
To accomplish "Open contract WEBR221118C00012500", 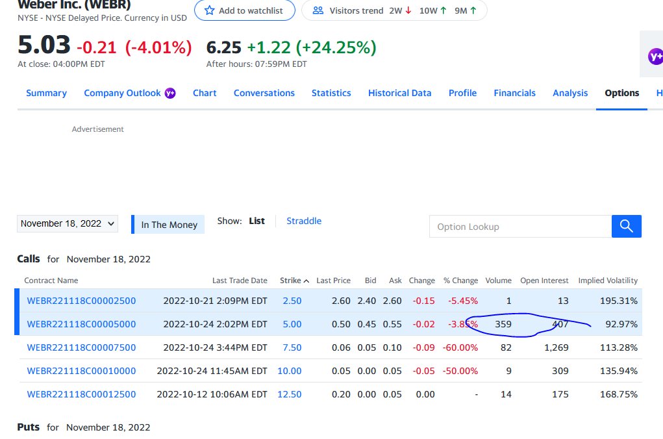I will point(82,394).
